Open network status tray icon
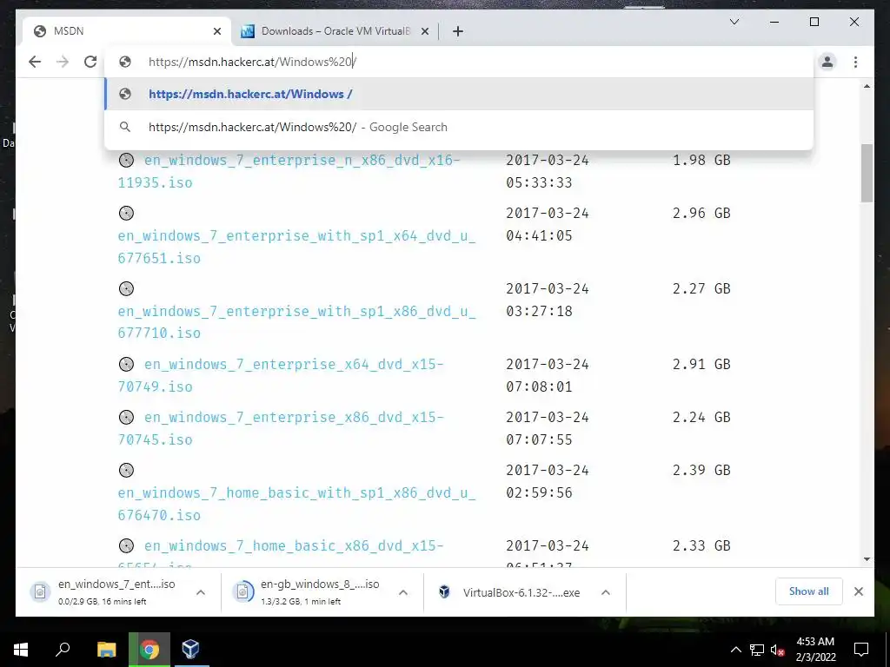Image resolution: width=890 pixels, height=667 pixels. (757, 650)
